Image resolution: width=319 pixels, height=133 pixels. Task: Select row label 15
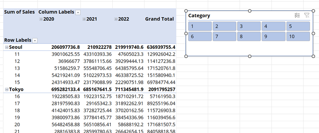tap(17, 82)
